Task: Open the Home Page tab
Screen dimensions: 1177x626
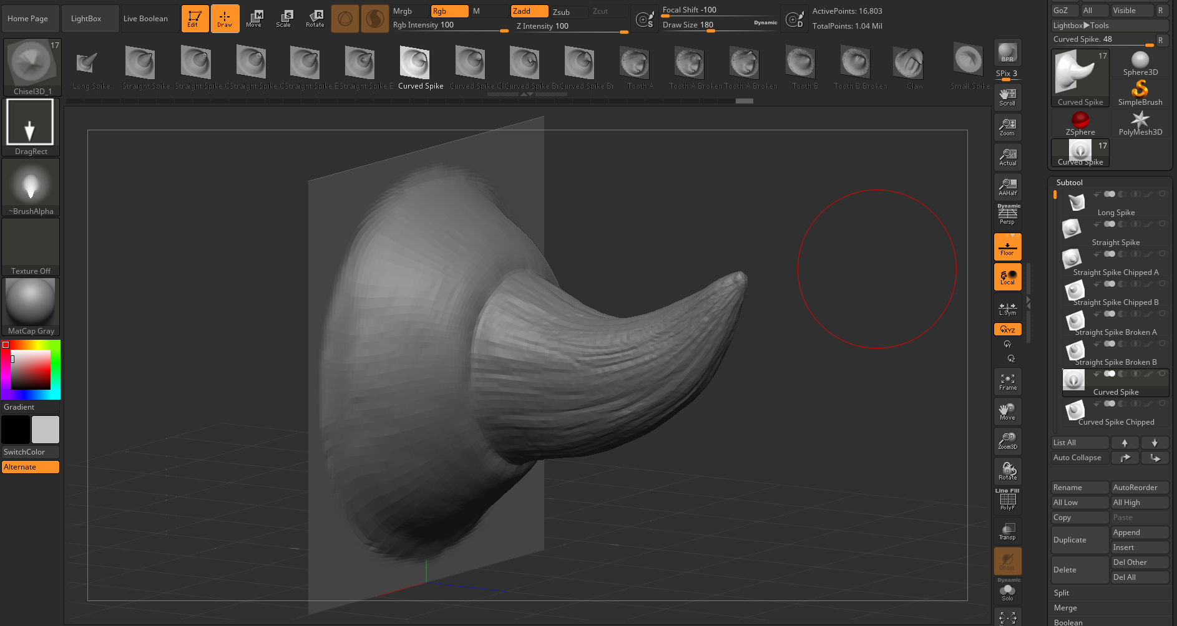Action: pos(27,19)
